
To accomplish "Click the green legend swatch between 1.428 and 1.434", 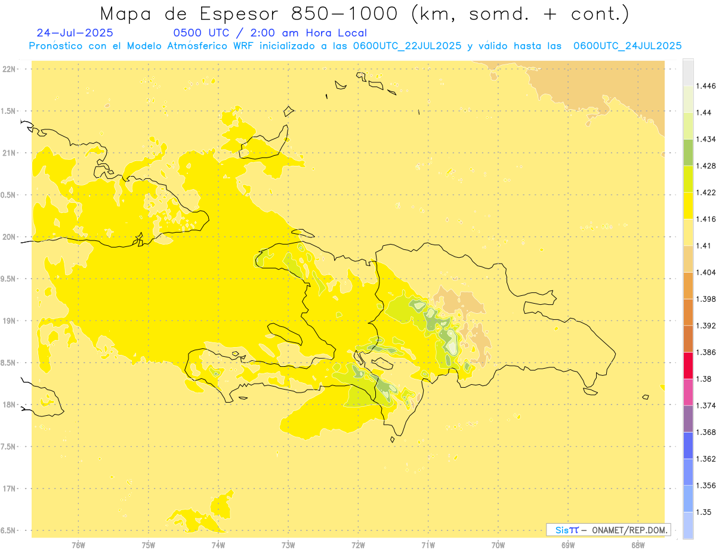I will coord(688,152).
